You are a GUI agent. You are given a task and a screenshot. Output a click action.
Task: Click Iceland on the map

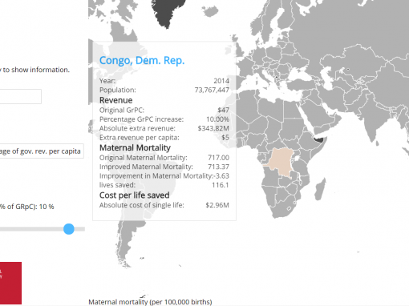coord(210,11)
